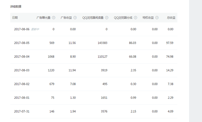Click total revenue value 14.29
Viewport: 202px width, 122px height.
(x=170, y=70)
